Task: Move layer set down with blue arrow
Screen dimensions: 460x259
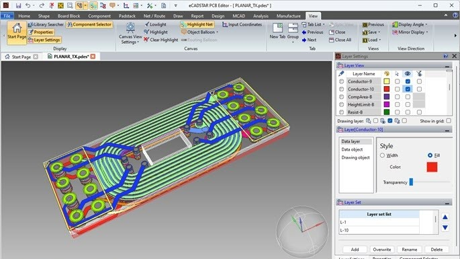Action: 445,227
